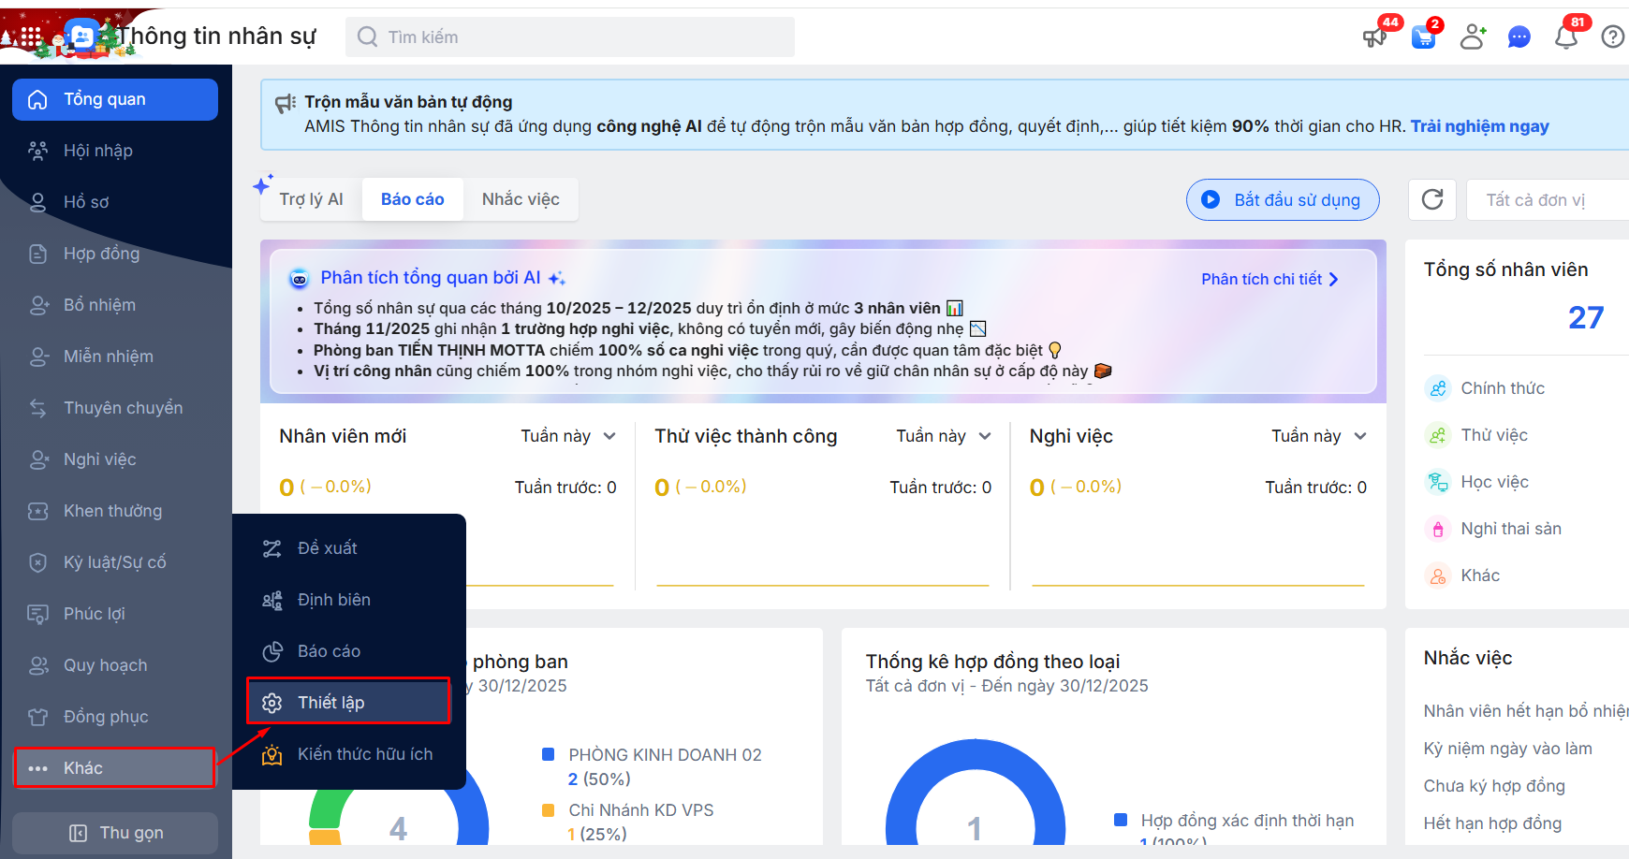Image resolution: width=1629 pixels, height=859 pixels.
Task: Click the Chi Nhánh KD VPS legend label
Action: point(641,810)
